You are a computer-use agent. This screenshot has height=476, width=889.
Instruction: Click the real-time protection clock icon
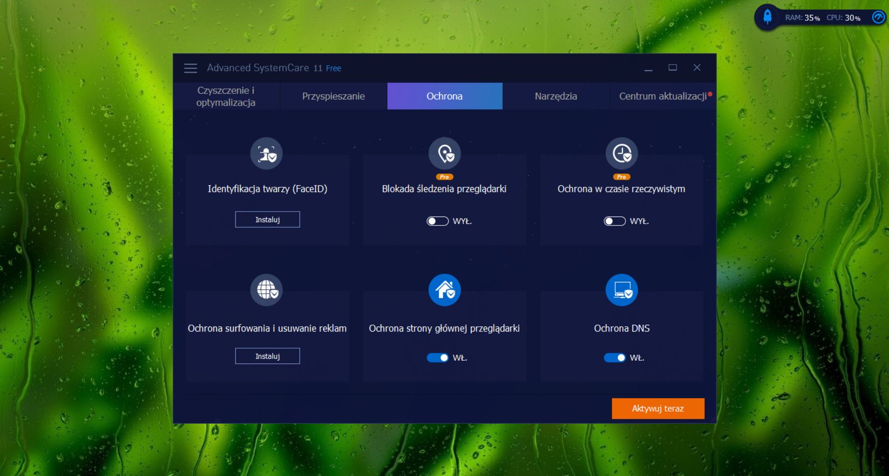click(622, 153)
